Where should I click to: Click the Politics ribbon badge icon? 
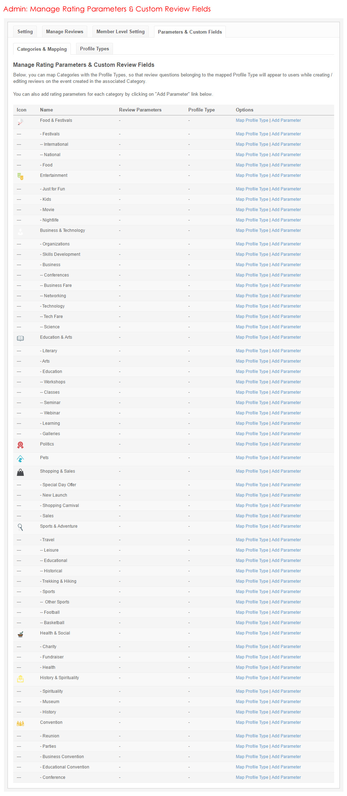20,445
